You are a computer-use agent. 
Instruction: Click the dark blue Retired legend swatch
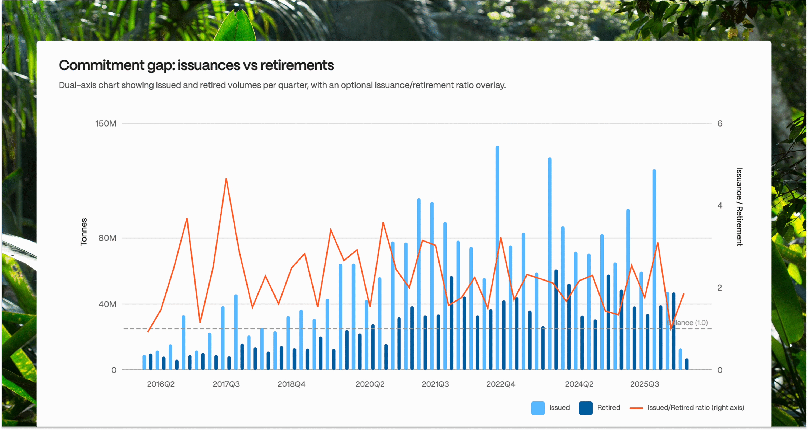[x=585, y=407]
